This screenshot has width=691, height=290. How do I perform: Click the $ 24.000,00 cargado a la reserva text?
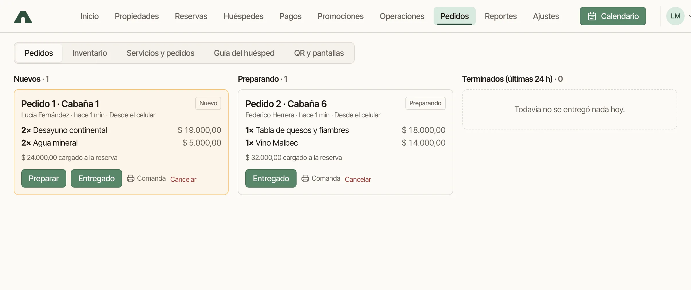(x=69, y=158)
